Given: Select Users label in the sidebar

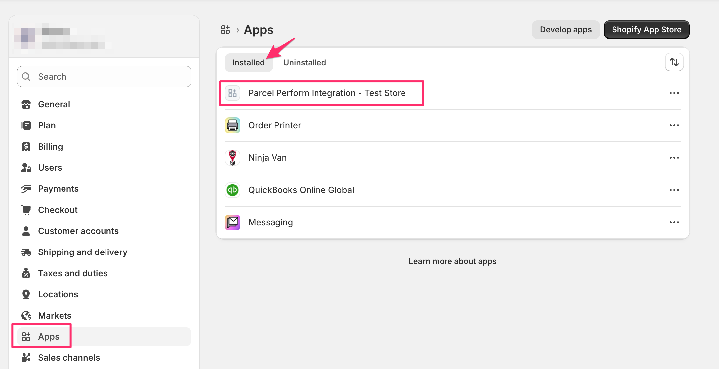Looking at the screenshot, I should (x=50, y=168).
